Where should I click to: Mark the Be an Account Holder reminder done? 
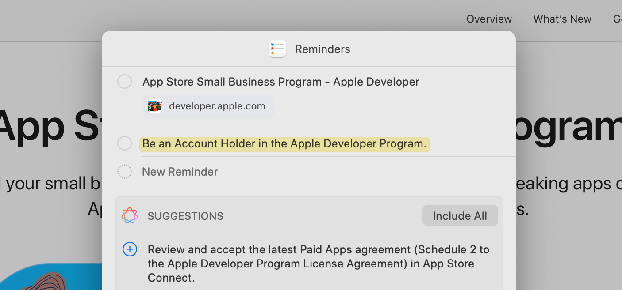tap(124, 143)
